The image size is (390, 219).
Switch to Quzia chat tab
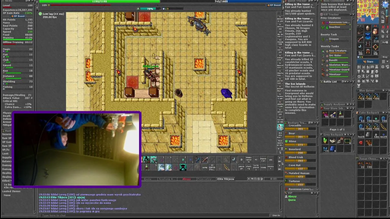148,179
